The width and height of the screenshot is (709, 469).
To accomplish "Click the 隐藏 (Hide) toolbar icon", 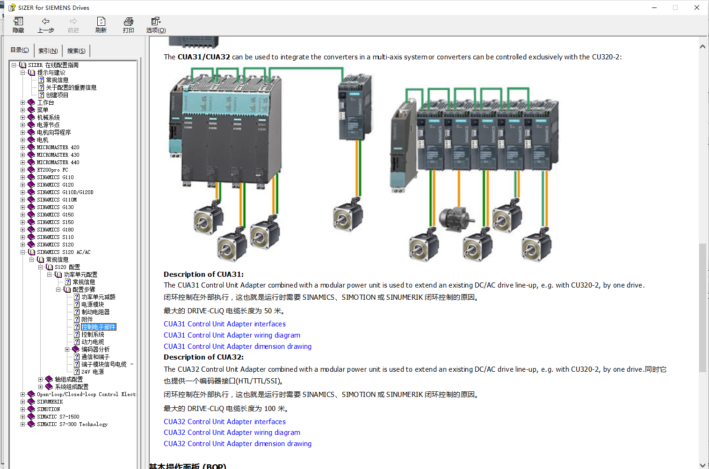I will coord(18,22).
